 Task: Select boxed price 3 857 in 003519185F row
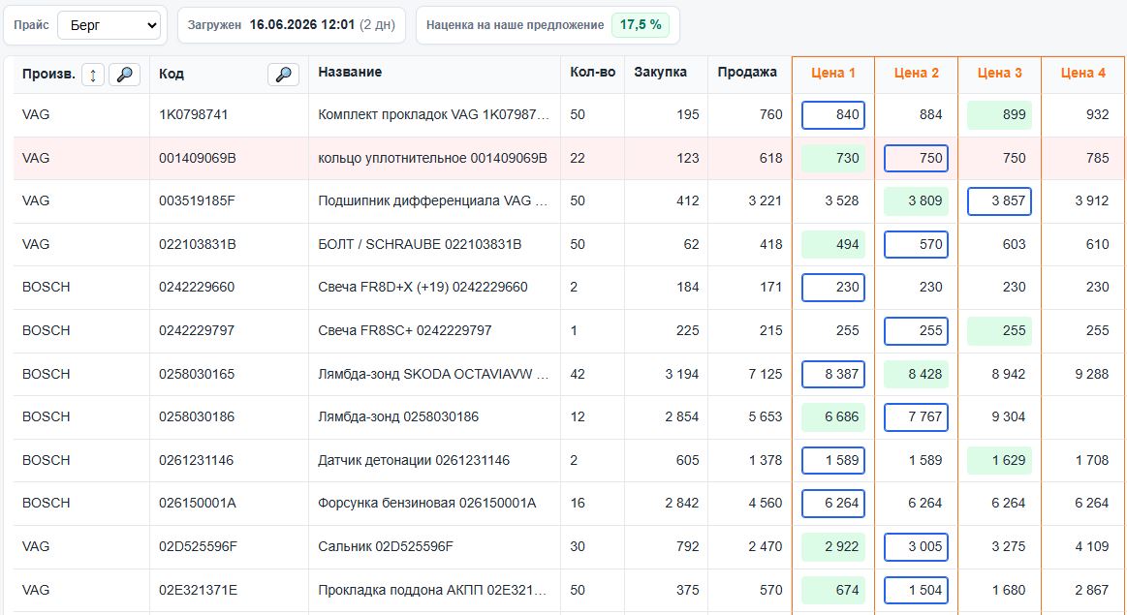coord(1000,201)
